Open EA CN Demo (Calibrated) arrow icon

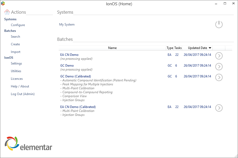tap(219, 108)
